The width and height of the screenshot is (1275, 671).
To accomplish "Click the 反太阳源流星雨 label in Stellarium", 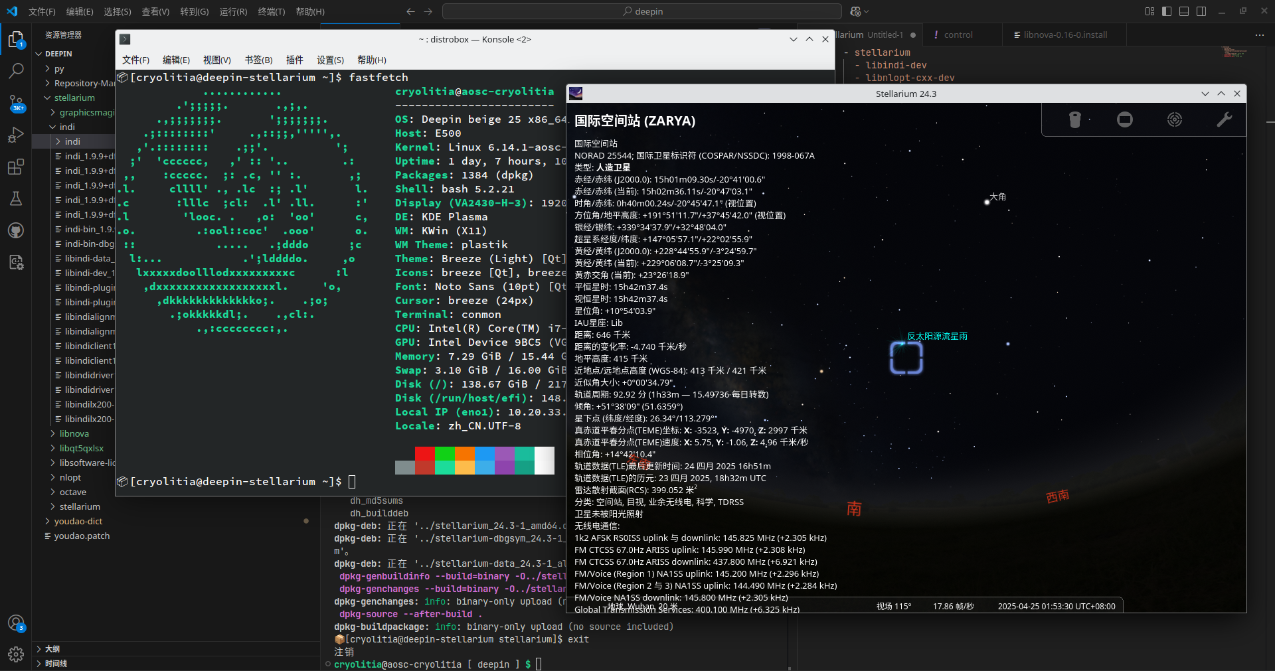I will click(937, 336).
